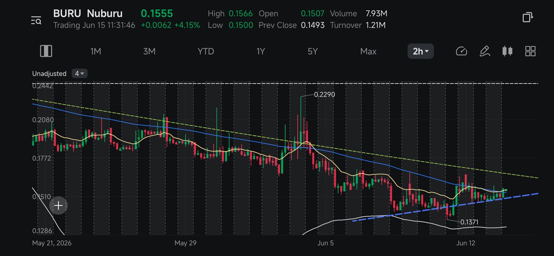
Task: Tap the May 29 date label
Action: pos(186,242)
